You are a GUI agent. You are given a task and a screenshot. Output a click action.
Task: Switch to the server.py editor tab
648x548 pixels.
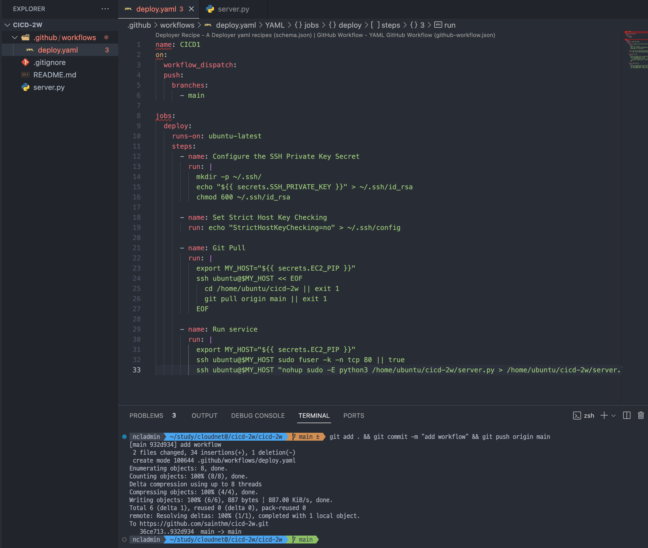tap(233, 9)
